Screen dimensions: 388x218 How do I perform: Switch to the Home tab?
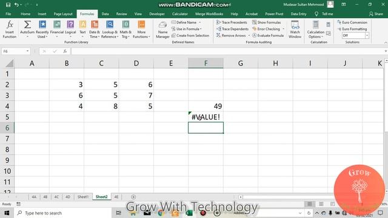coord(25,14)
